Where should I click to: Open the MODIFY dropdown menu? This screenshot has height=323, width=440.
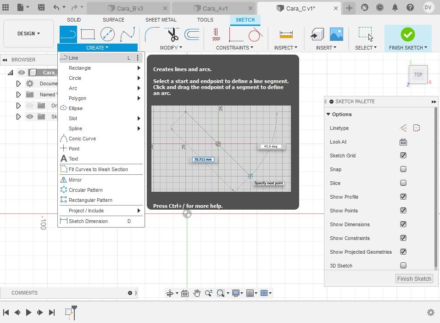171,48
